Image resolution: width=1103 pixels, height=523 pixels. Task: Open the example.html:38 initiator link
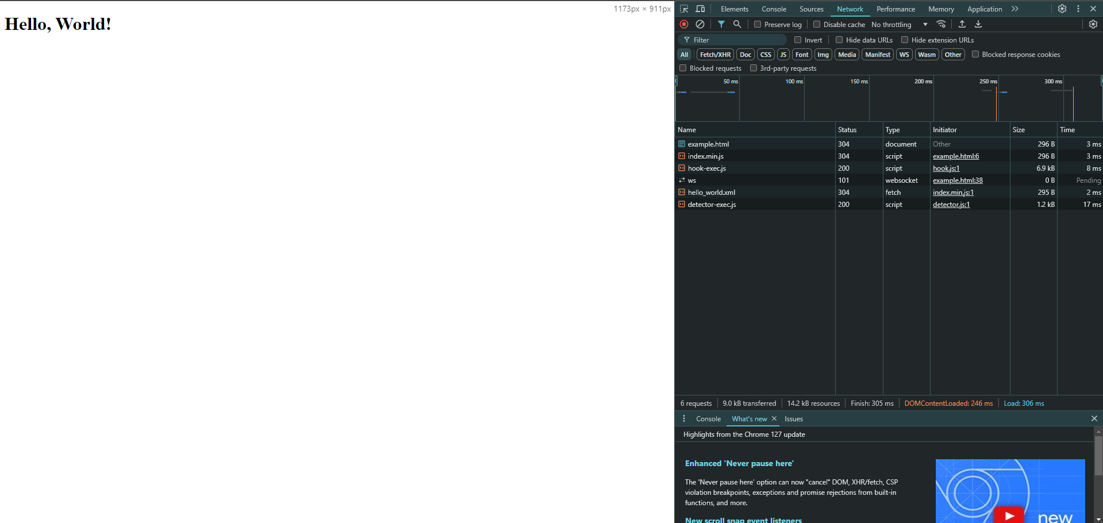[958, 180]
